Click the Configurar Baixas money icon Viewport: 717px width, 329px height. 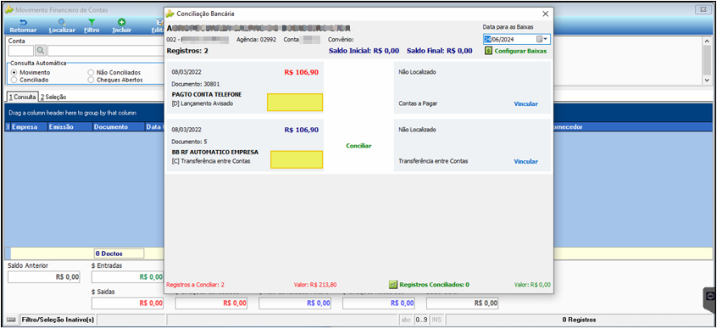[x=488, y=51]
